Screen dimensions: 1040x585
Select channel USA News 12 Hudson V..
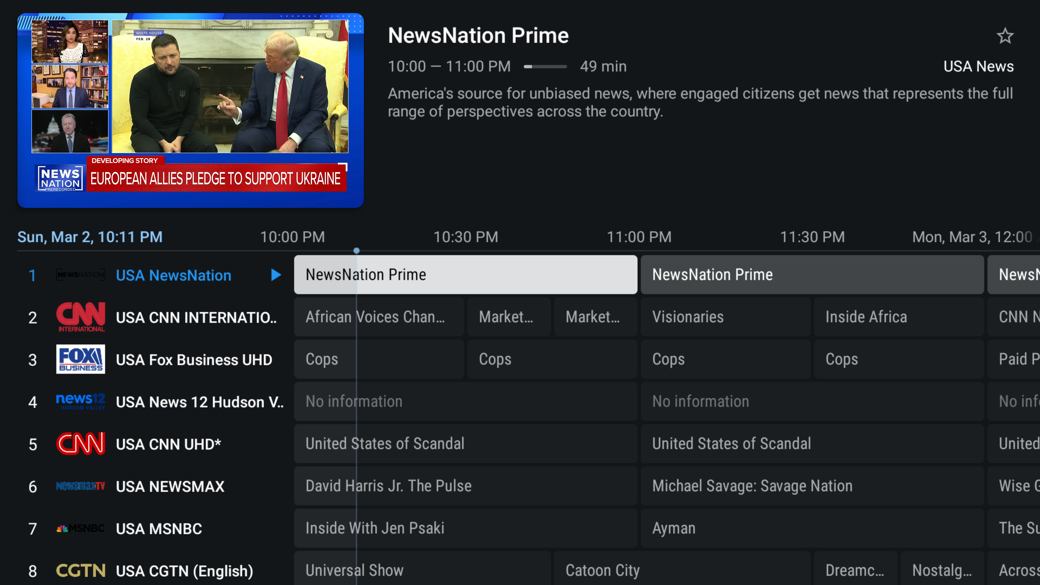point(200,402)
